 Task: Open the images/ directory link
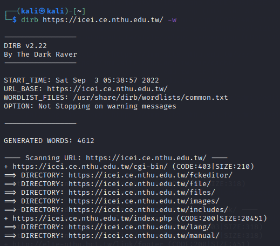click(x=144, y=201)
